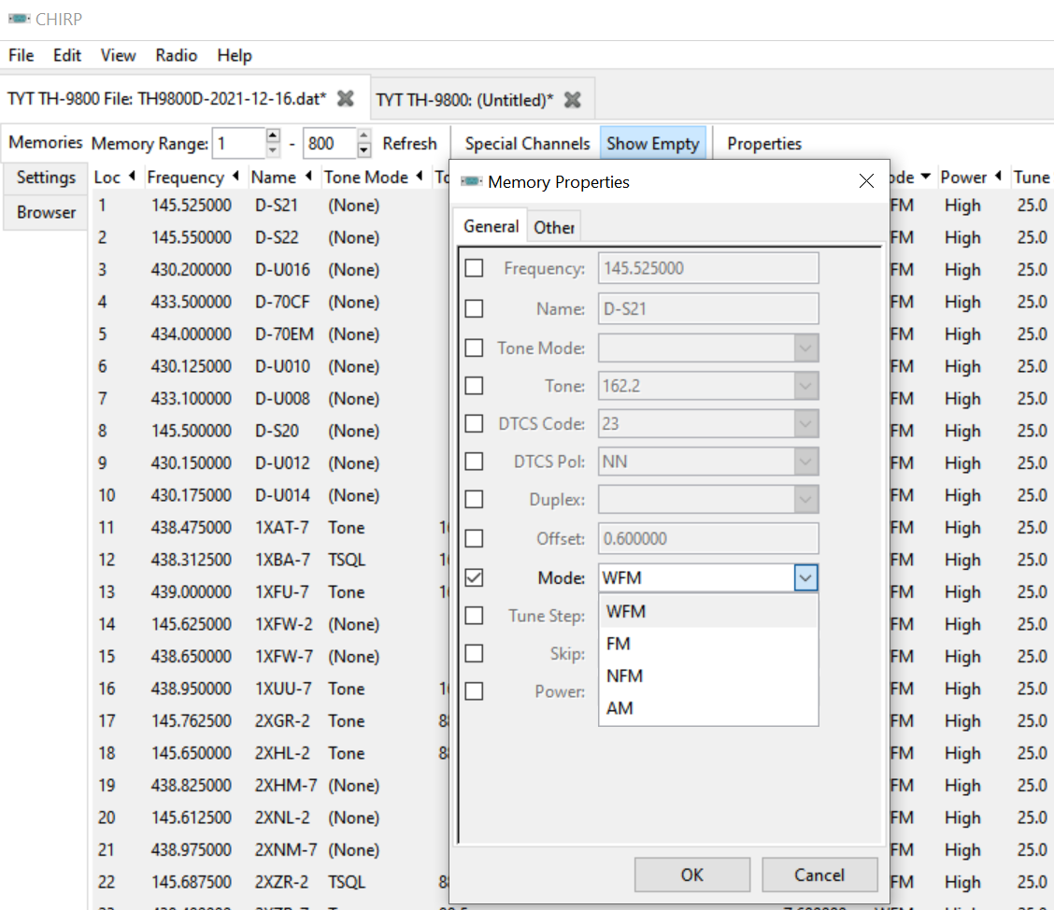Open the Memories side tab
The height and width of the screenshot is (910, 1054).
(x=45, y=143)
